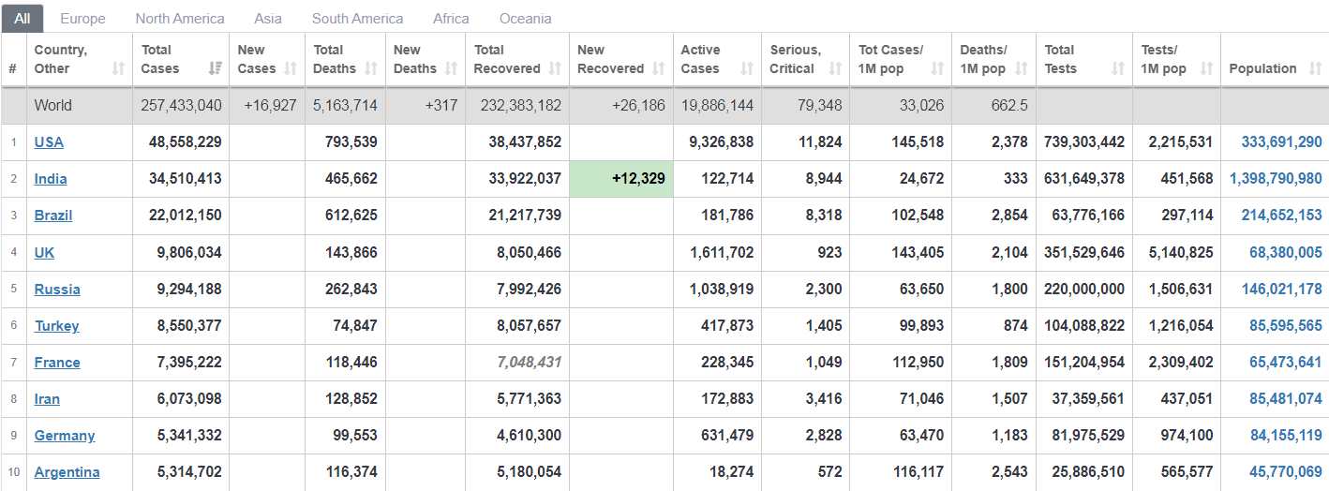Viewport: 1329px width, 491px height.
Task: Sort table by Total Deaths arrows
Action: (371, 68)
